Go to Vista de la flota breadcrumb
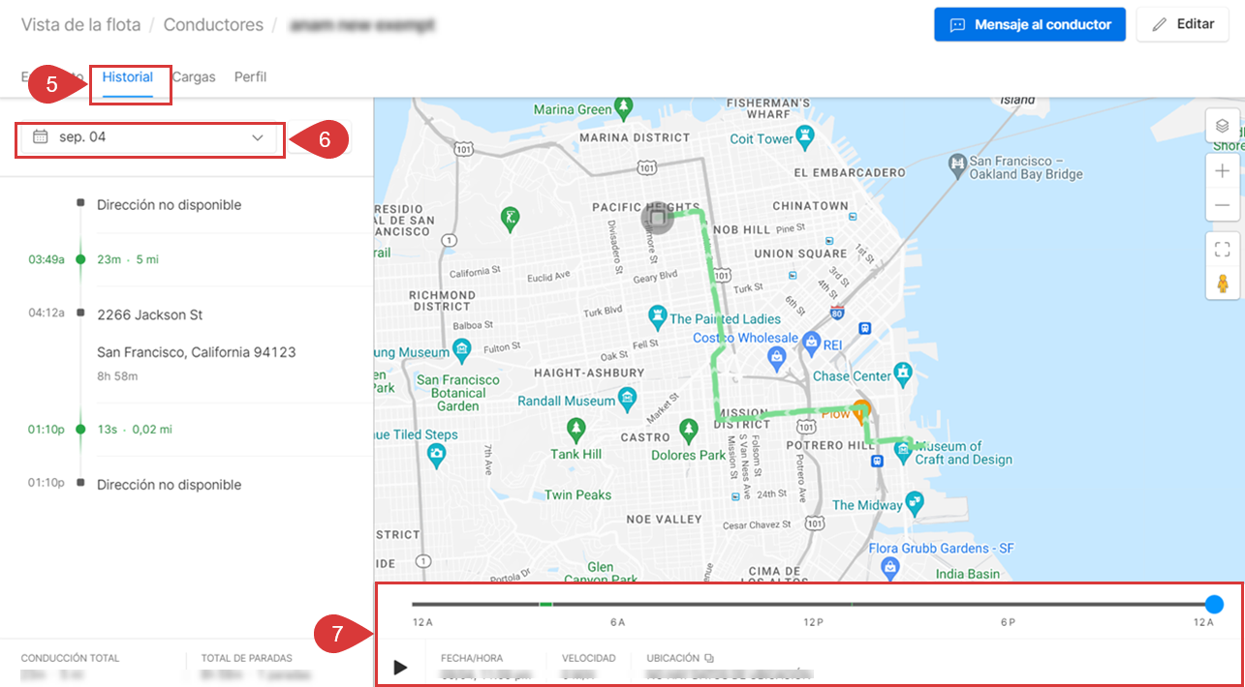The width and height of the screenshot is (1245, 687). 80,25
